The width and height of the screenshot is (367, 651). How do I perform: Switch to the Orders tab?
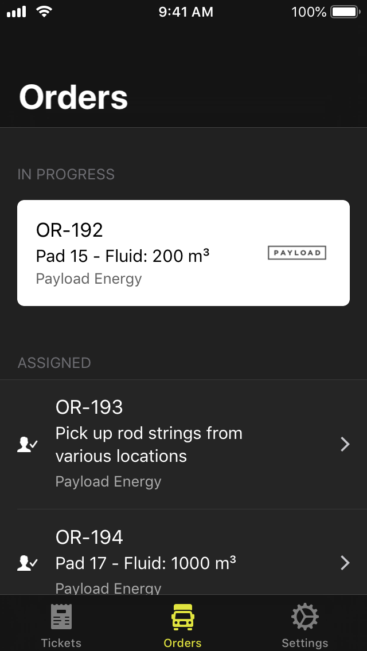pos(182,625)
